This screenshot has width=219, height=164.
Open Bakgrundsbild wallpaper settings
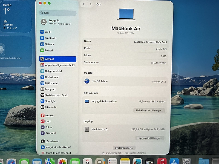pyautogui.click(x=53, y=71)
